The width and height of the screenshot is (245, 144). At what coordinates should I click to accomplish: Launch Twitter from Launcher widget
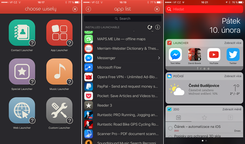(x=233, y=56)
